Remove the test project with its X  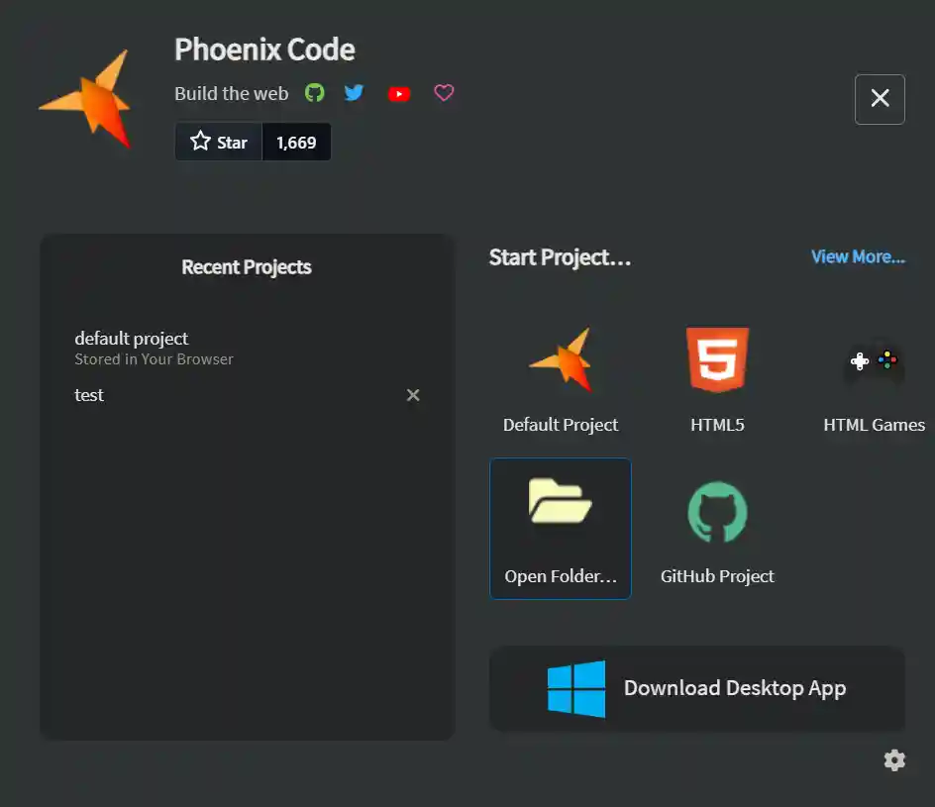pyautogui.click(x=413, y=395)
